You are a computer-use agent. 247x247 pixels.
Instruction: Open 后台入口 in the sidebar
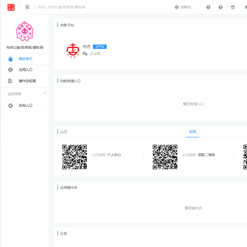(25, 105)
